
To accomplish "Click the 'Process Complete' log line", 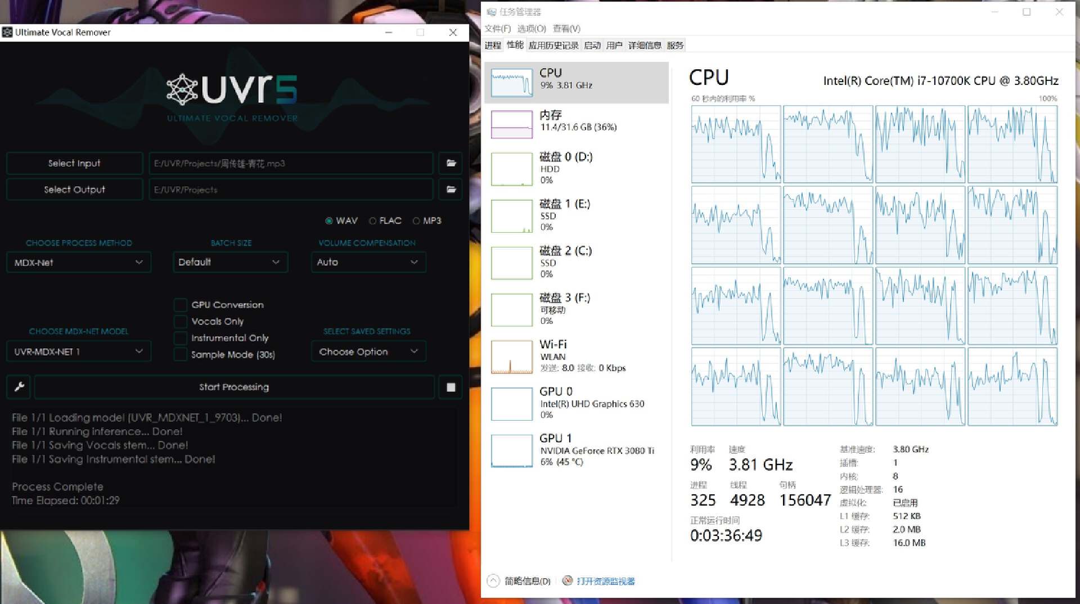I will click(57, 486).
